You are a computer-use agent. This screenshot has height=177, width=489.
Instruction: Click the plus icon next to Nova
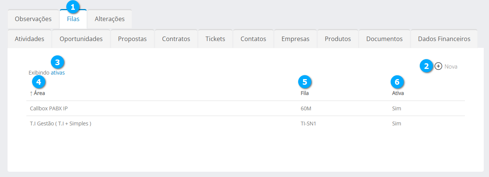pyautogui.click(x=438, y=66)
